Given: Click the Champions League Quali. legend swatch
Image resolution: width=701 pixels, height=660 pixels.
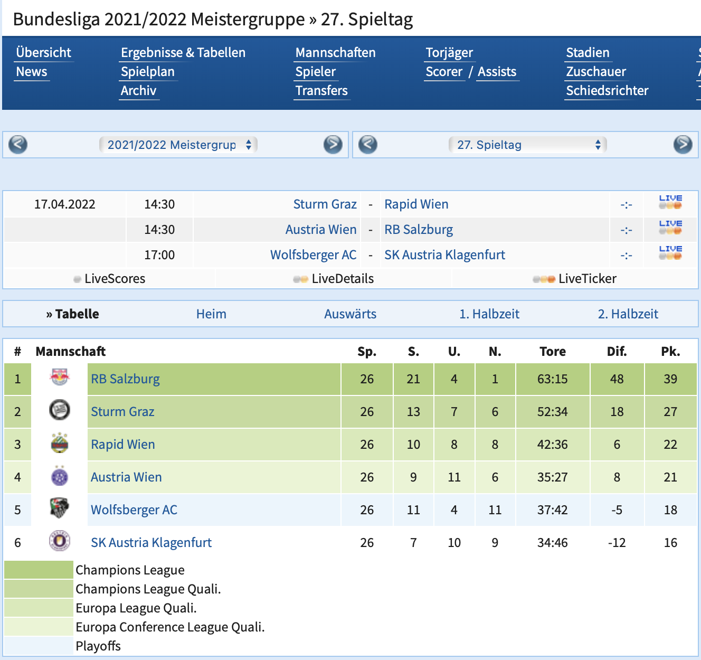Looking at the screenshot, I should (x=39, y=589).
